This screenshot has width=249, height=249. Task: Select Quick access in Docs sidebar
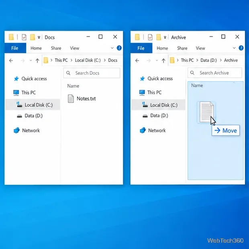(31, 79)
